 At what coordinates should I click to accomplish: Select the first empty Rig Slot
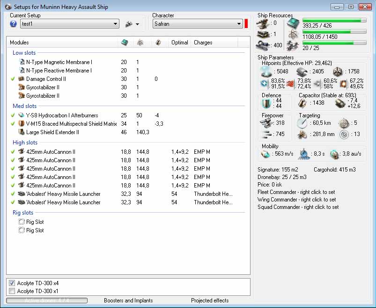[35, 222]
